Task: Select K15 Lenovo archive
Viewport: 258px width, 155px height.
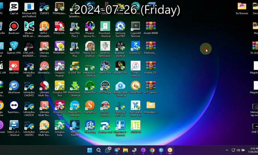Action: (x=151, y=85)
